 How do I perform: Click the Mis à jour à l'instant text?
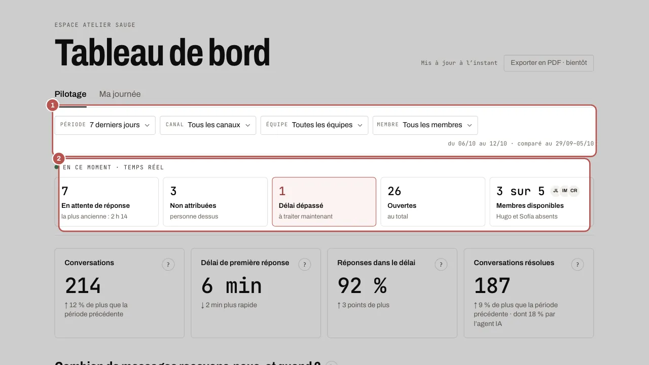[x=459, y=63]
